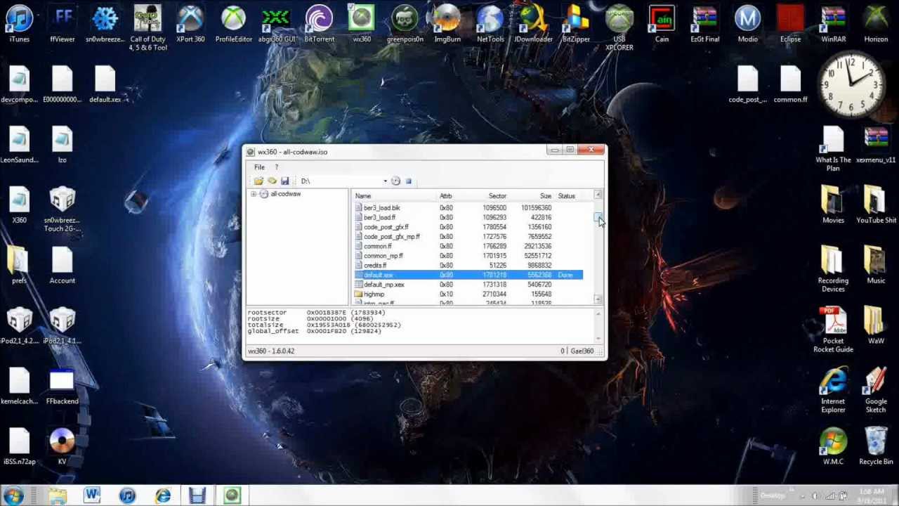Open JDownloader desktop icon
The image size is (899, 506).
tap(533, 24)
